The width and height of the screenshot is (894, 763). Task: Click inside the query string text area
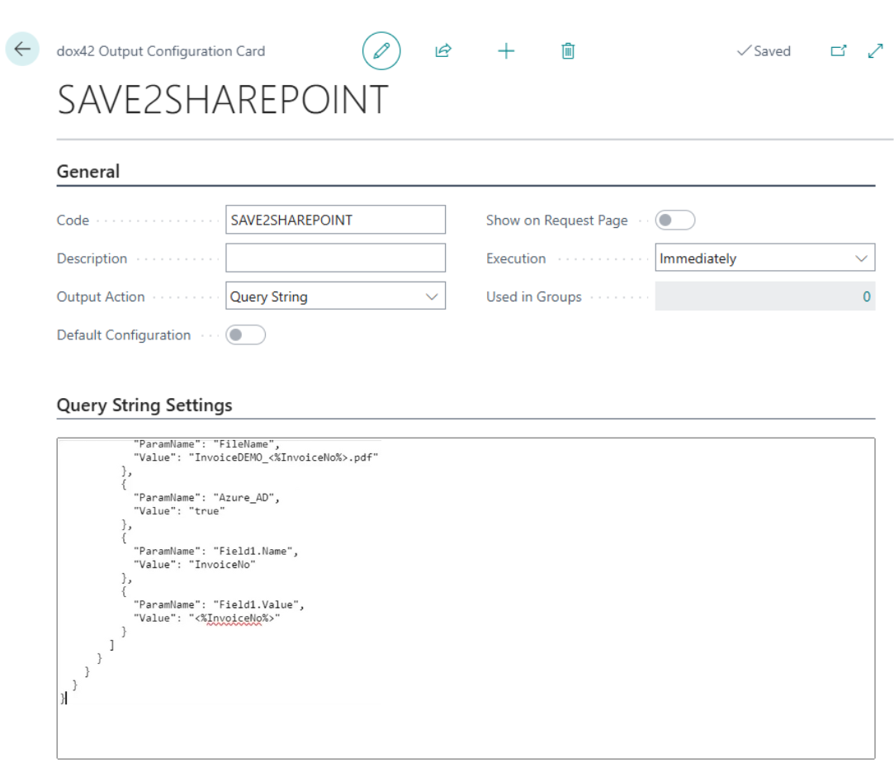pyautogui.click(x=466, y=598)
